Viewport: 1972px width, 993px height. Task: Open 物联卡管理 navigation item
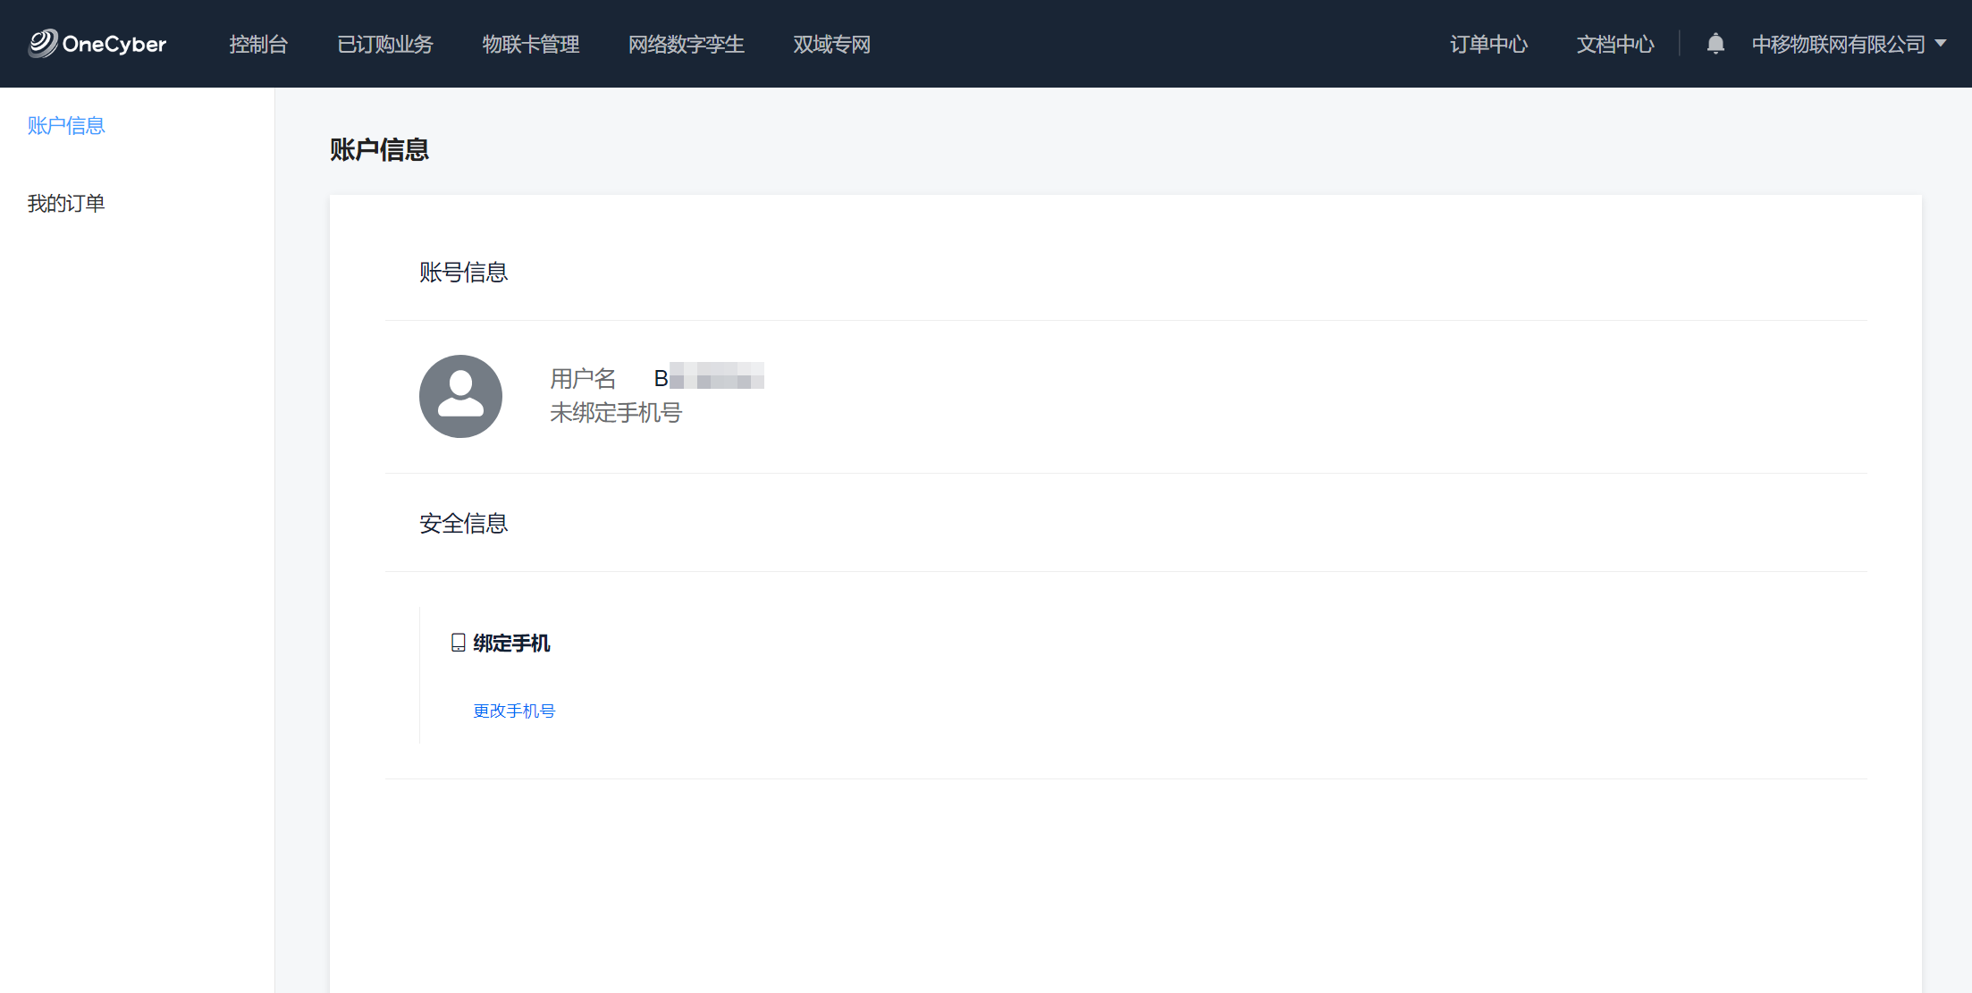pyautogui.click(x=530, y=44)
